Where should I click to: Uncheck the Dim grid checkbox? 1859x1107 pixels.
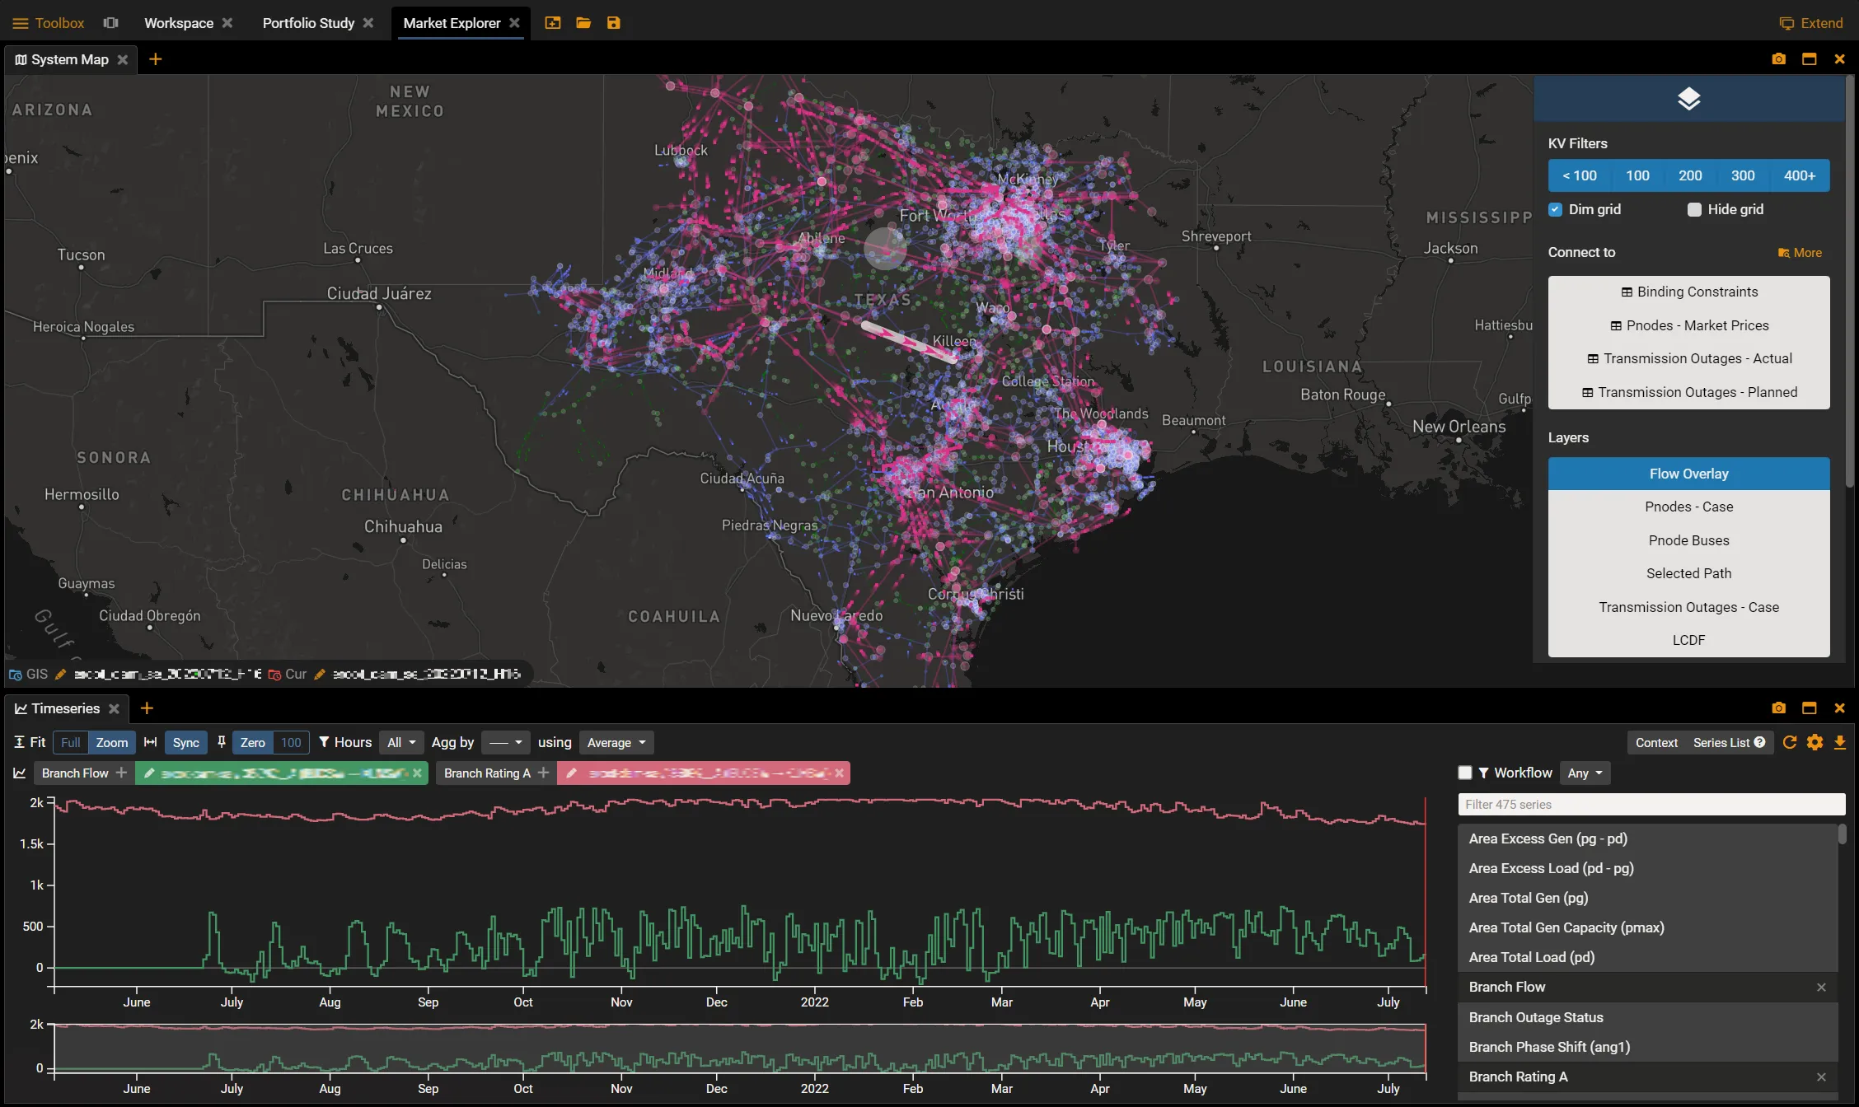pyautogui.click(x=1555, y=209)
